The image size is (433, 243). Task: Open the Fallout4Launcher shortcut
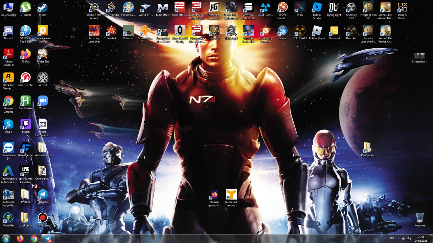click(129, 9)
